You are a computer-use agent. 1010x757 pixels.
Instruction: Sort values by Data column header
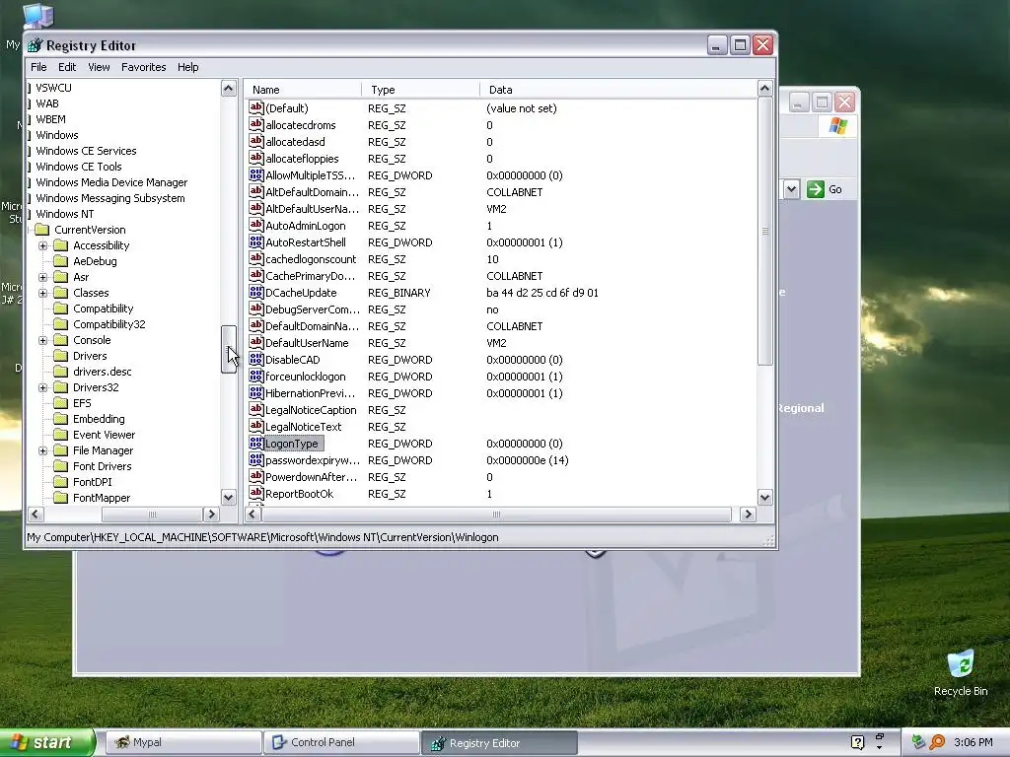click(618, 90)
